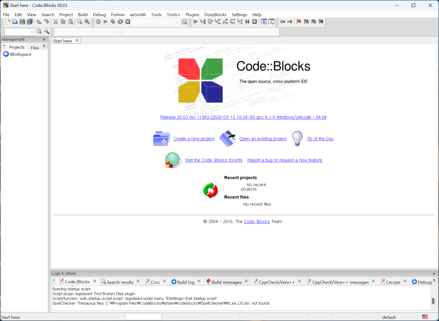Click the Cut scissors icon
439x321 pixels.
point(56,22)
